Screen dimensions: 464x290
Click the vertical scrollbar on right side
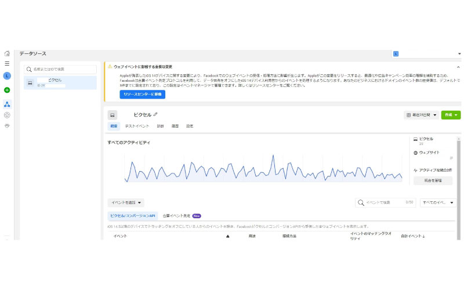pos(459,190)
